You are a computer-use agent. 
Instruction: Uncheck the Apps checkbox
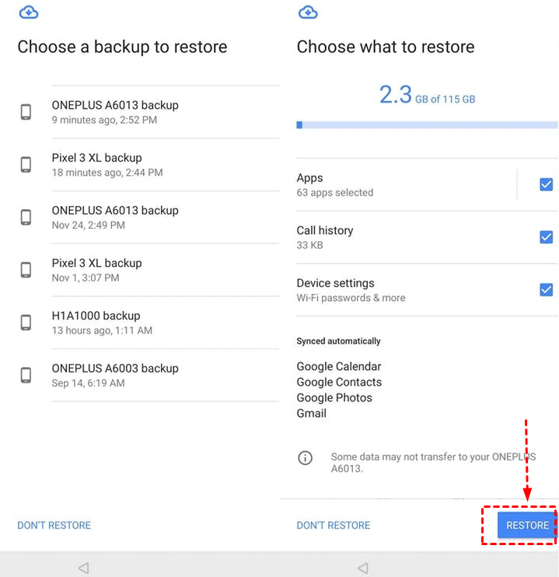pyautogui.click(x=546, y=184)
